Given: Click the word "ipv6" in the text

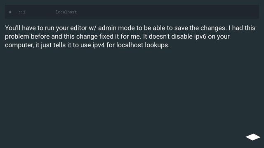Looking at the screenshot, I should 200,37.
